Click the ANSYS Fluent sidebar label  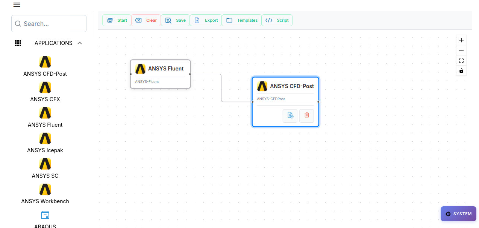[45, 125]
